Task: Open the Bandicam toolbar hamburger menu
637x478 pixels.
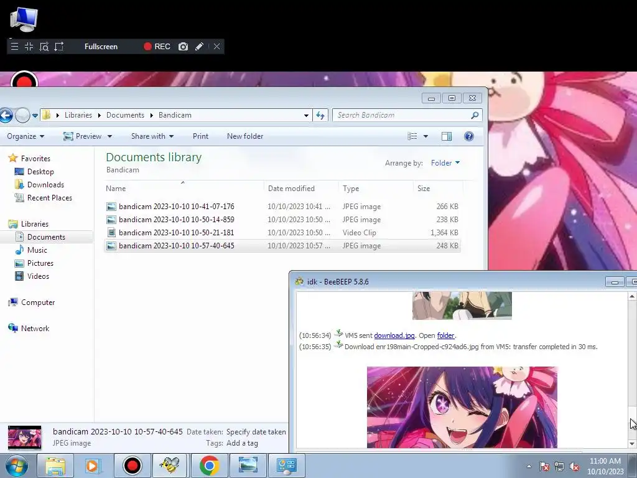Action: [15, 46]
